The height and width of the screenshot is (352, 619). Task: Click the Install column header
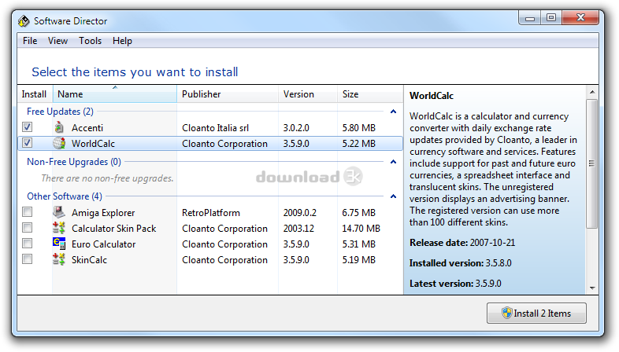pyautogui.click(x=35, y=94)
